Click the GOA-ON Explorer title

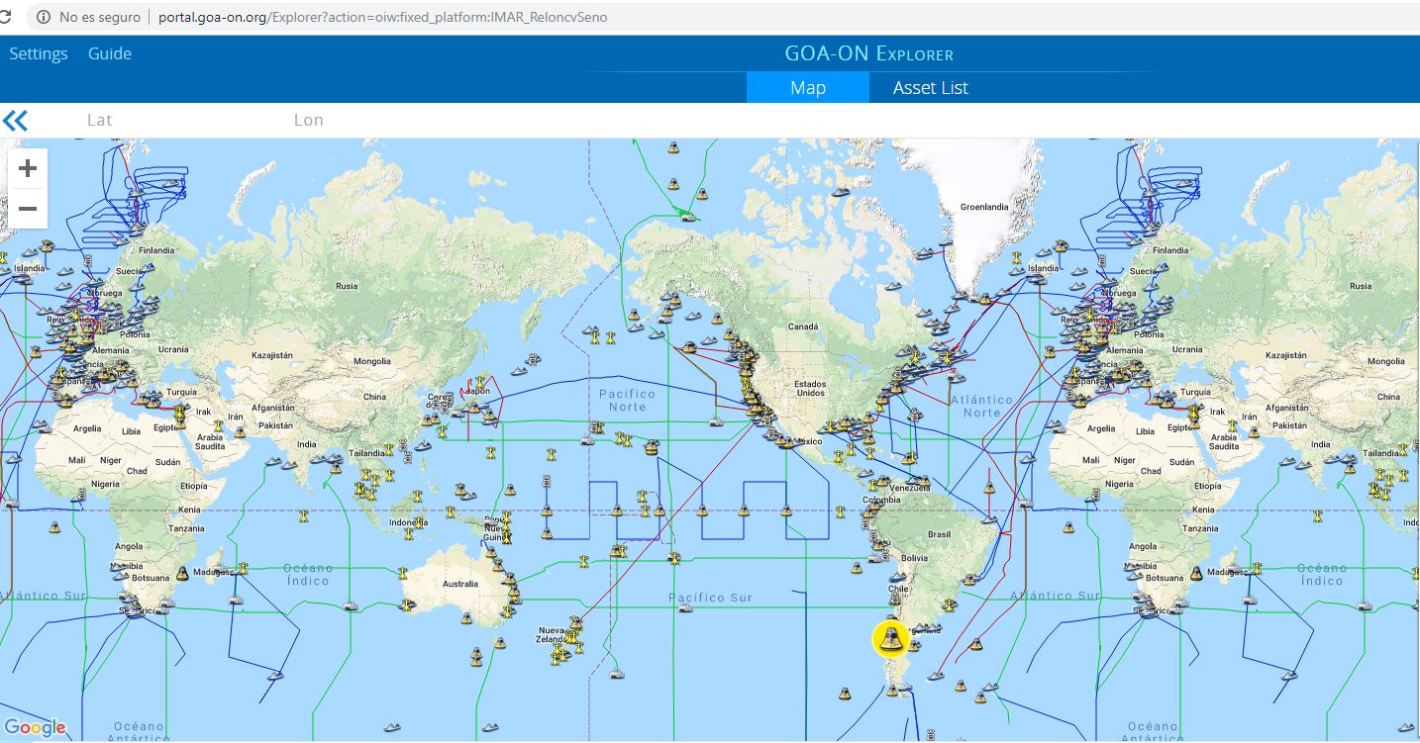pos(869,53)
